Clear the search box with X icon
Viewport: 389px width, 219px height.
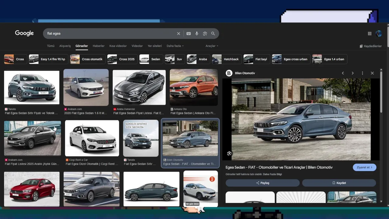(x=179, y=33)
